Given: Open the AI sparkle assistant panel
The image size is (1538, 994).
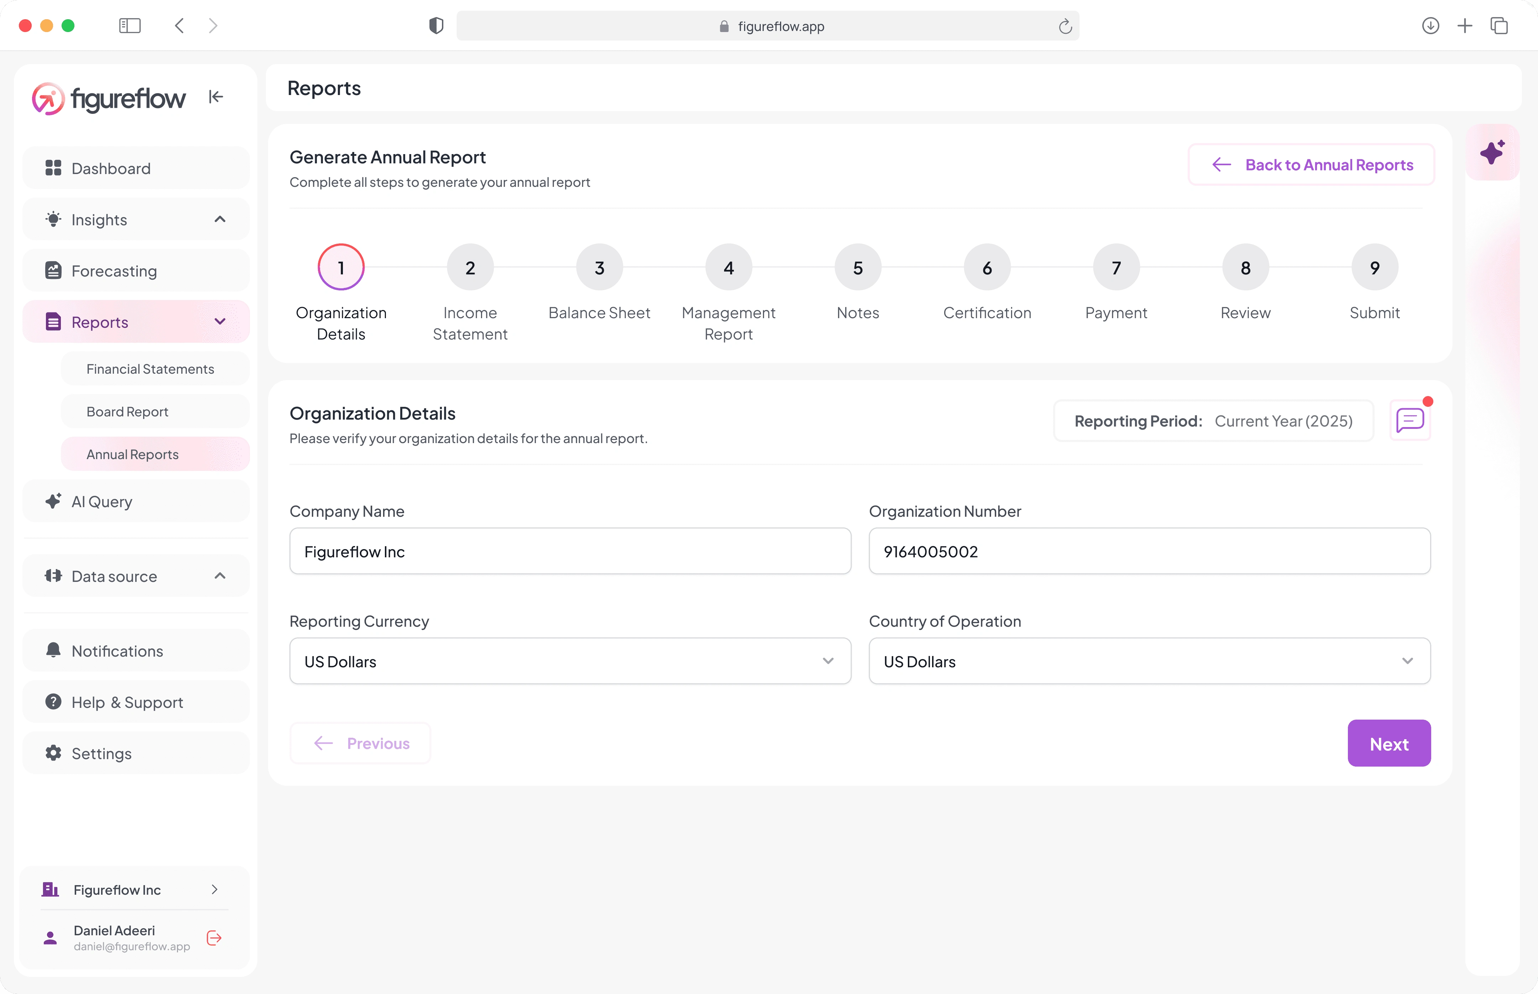Looking at the screenshot, I should [1492, 152].
